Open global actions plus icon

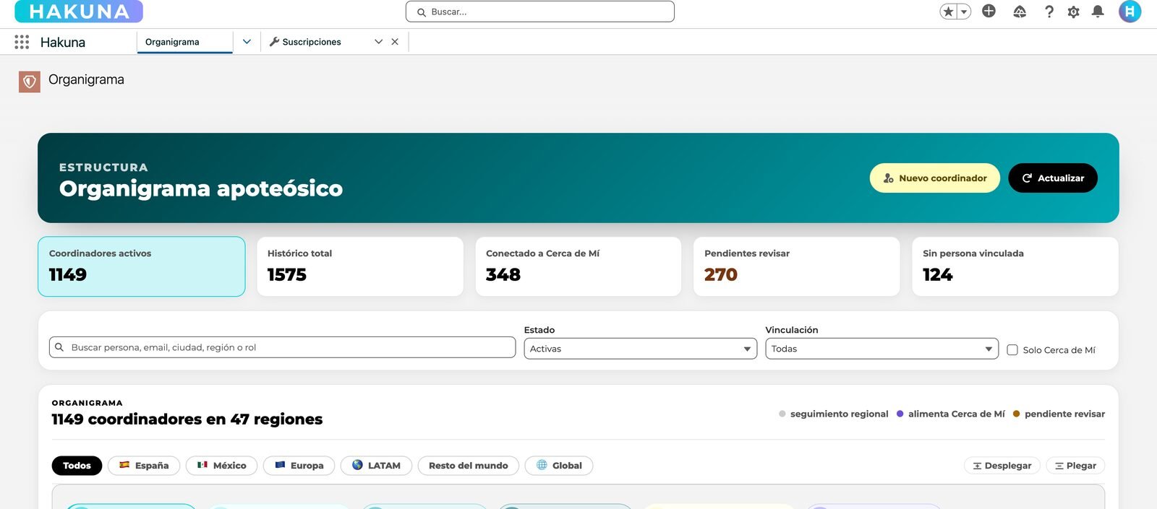989,11
